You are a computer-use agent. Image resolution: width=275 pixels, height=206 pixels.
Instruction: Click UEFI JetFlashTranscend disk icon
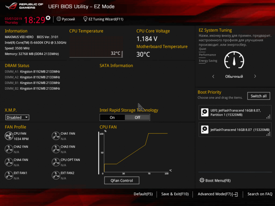(205, 113)
